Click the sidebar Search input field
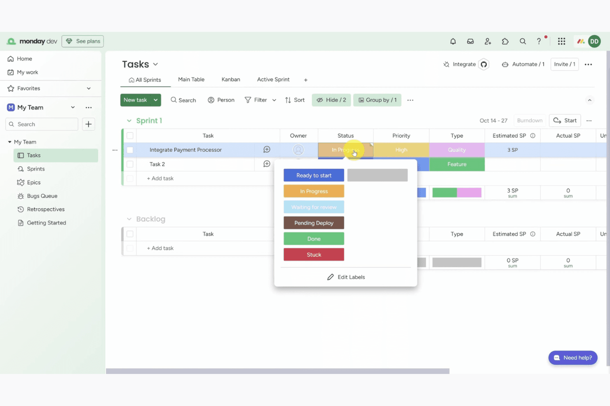610x406 pixels. (x=42, y=124)
